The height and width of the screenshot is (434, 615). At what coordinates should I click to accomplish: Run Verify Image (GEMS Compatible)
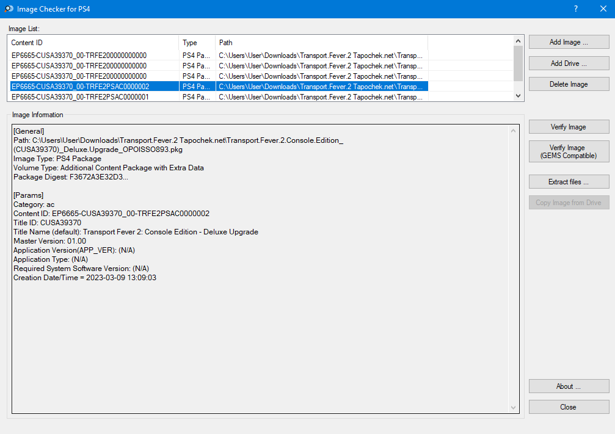tap(569, 152)
